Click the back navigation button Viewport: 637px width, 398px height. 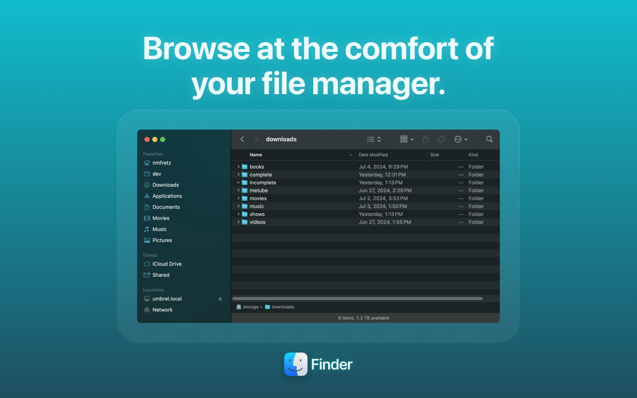click(242, 139)
